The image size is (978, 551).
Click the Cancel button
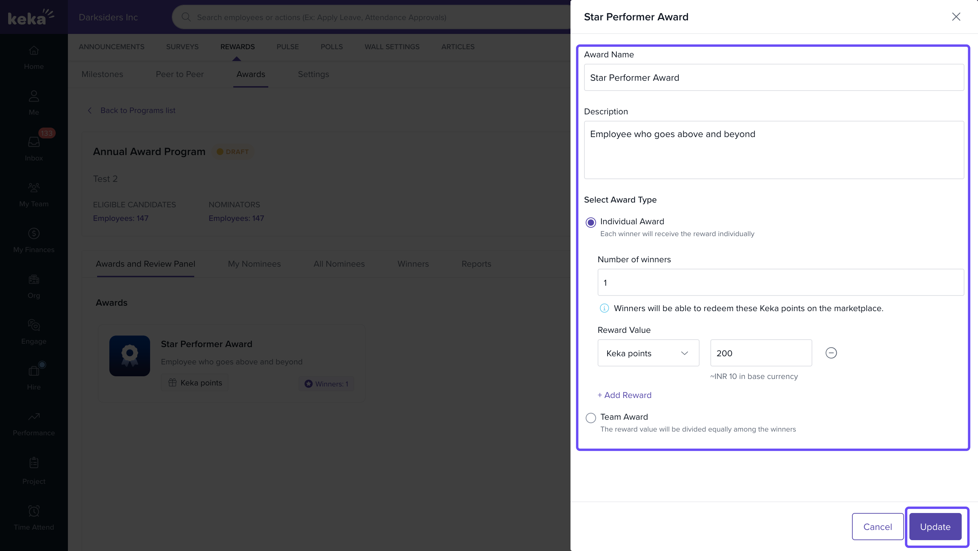click(877, 526)
